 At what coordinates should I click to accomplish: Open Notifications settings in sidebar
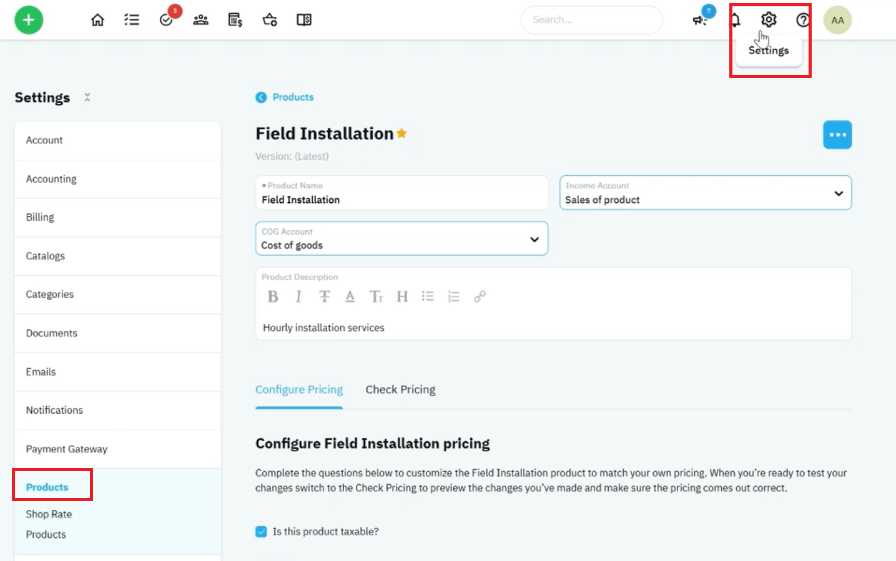pos(117,410)
